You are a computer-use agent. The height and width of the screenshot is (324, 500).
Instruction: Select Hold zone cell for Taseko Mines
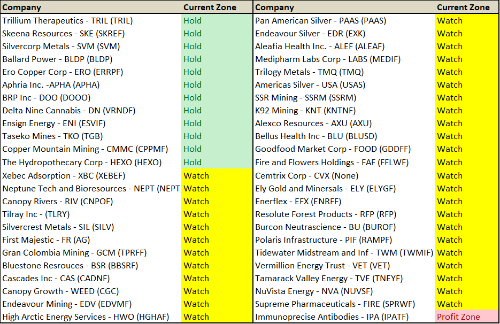(217, 136)
